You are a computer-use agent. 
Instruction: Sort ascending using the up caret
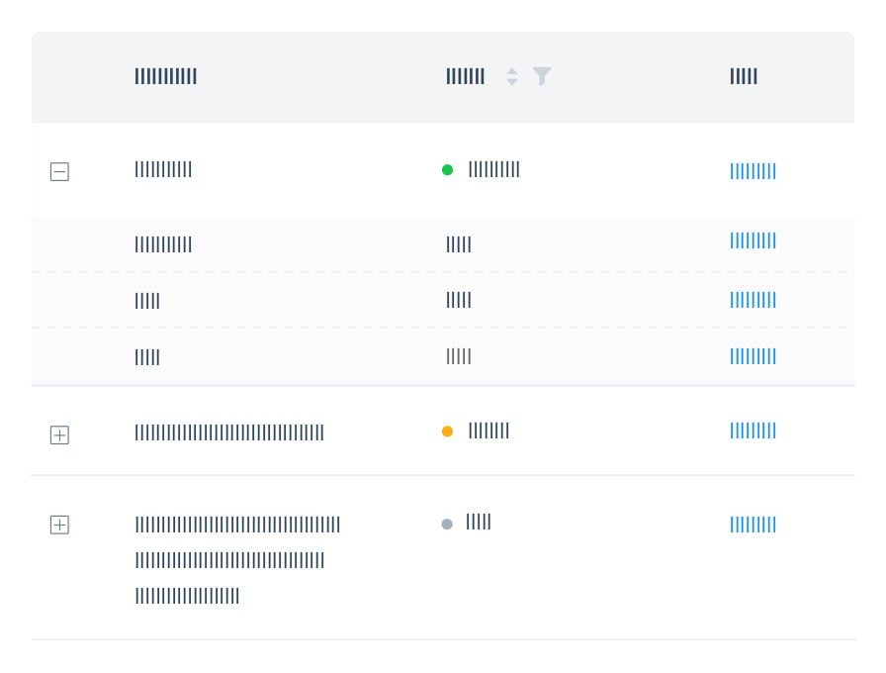pyautogui.click(x=512, y=70)
